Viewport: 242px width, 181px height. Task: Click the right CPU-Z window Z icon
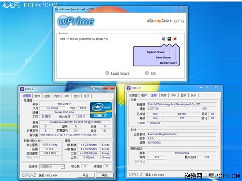click(129, 88)
